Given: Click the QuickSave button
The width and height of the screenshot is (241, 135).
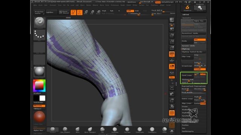Looking at the screenshot, I should pos(132,2).
